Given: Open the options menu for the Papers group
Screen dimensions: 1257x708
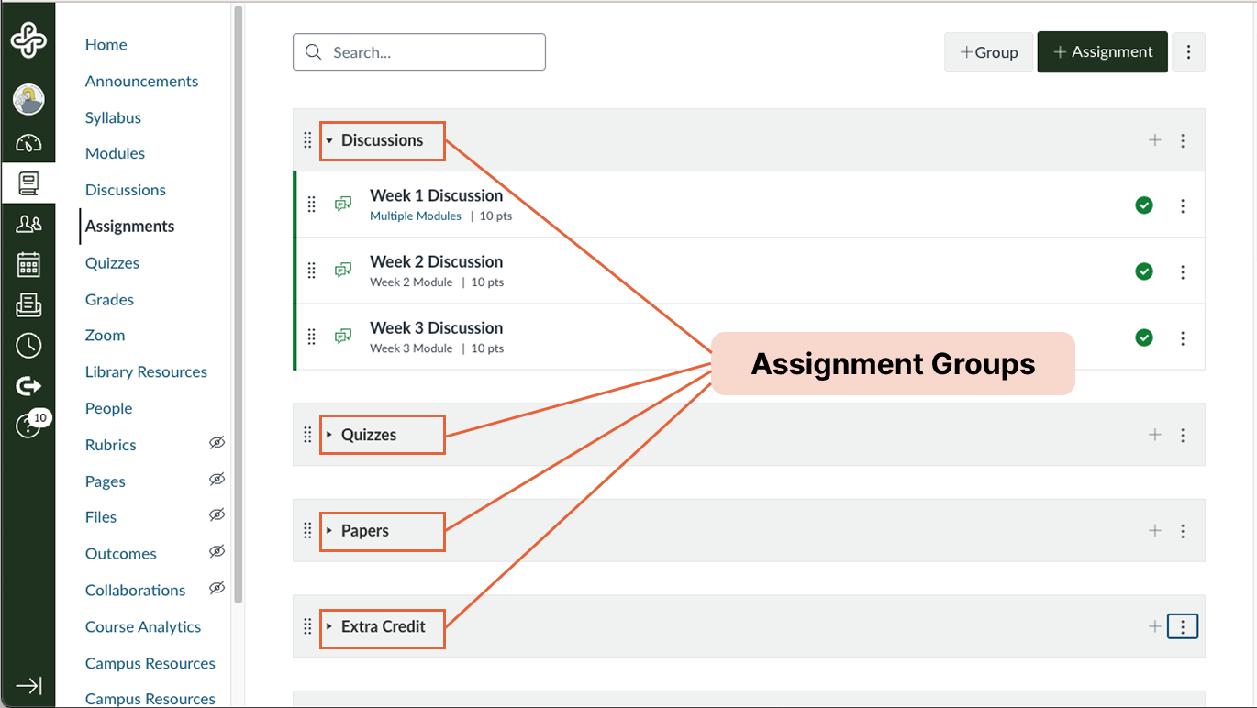Looking at the screenshot, I should coord(1183,530).
